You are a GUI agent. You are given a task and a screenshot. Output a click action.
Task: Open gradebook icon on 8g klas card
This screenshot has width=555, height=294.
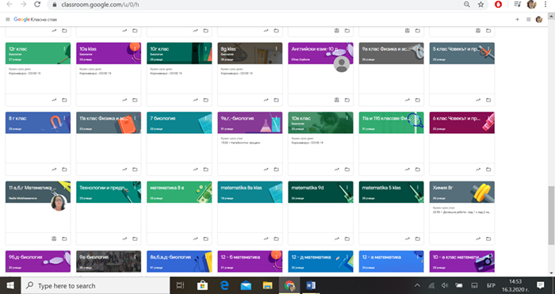266,100
